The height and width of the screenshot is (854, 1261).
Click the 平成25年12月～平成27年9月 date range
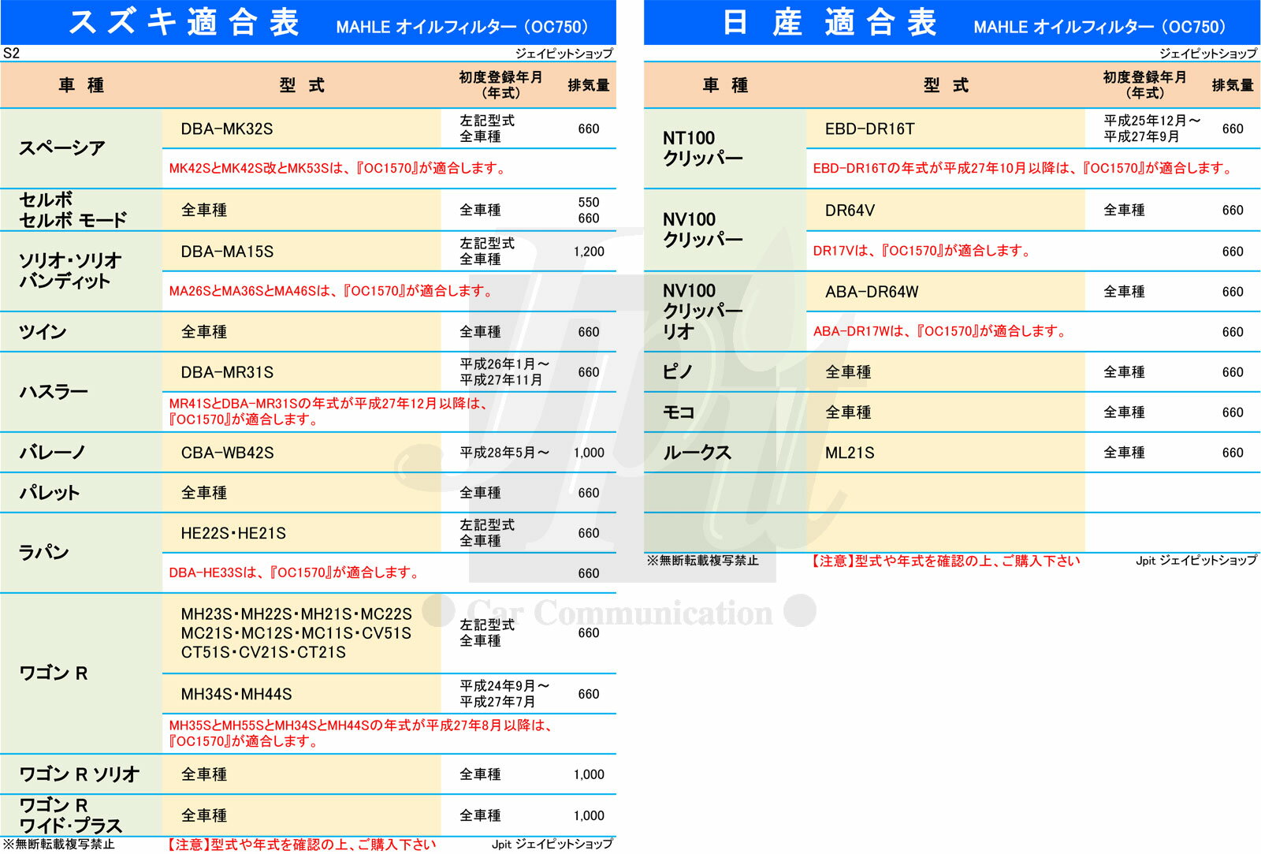(1151, 129)
